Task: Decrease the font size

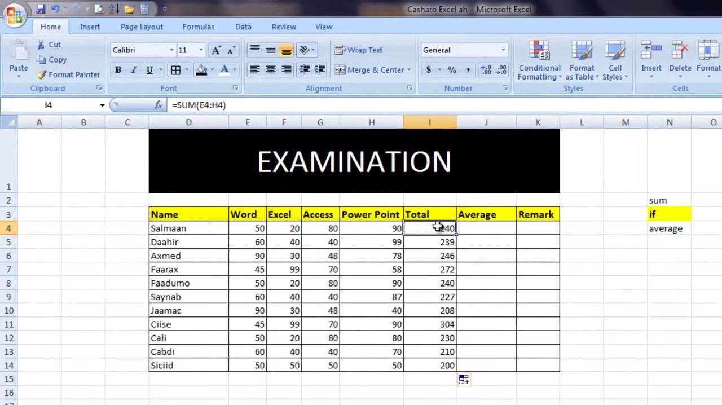Action: (231, 50)
